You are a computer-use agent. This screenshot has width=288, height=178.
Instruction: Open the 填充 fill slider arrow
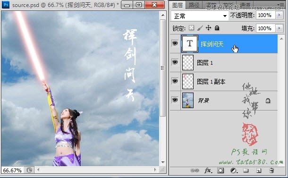[279, 28]
